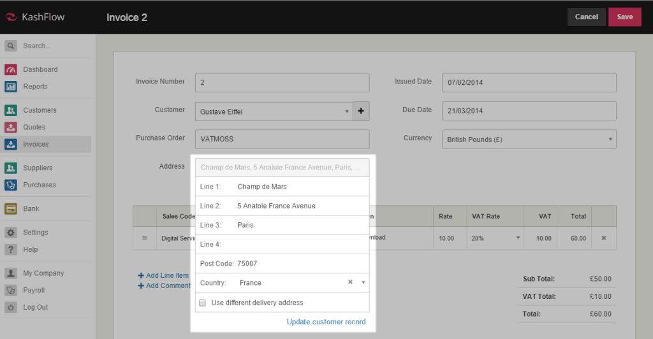Click the Post Code field
Screen dimensions: 653x339
[x=300, y=263]
